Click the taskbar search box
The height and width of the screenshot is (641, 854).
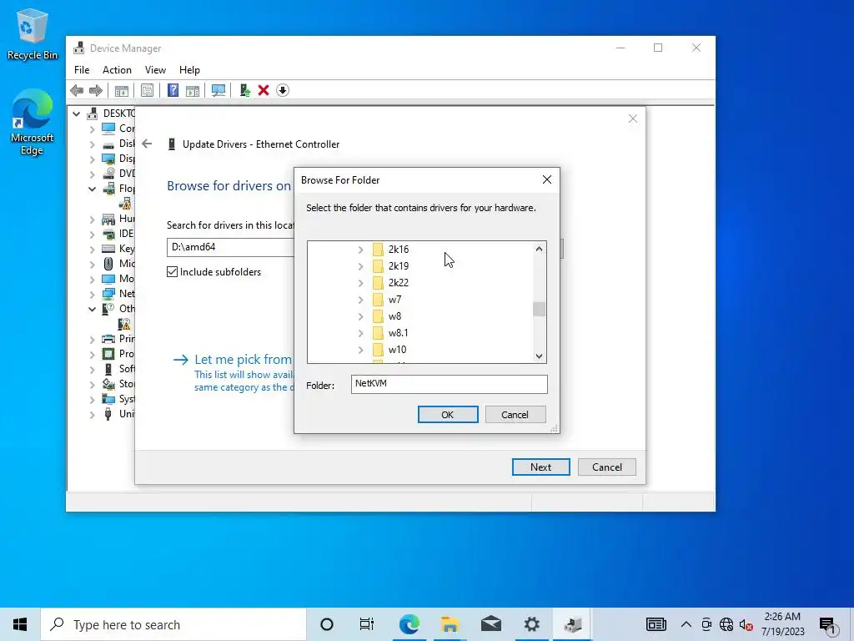click(x=173, y=624)
